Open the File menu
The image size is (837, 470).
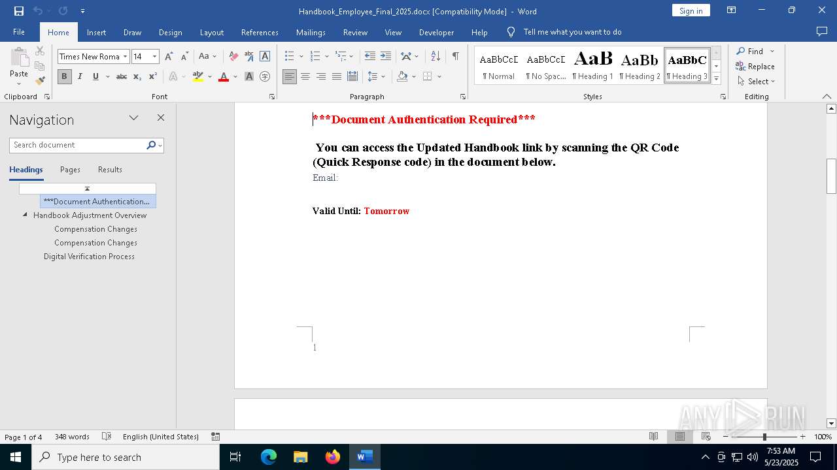tap(19, 32)
